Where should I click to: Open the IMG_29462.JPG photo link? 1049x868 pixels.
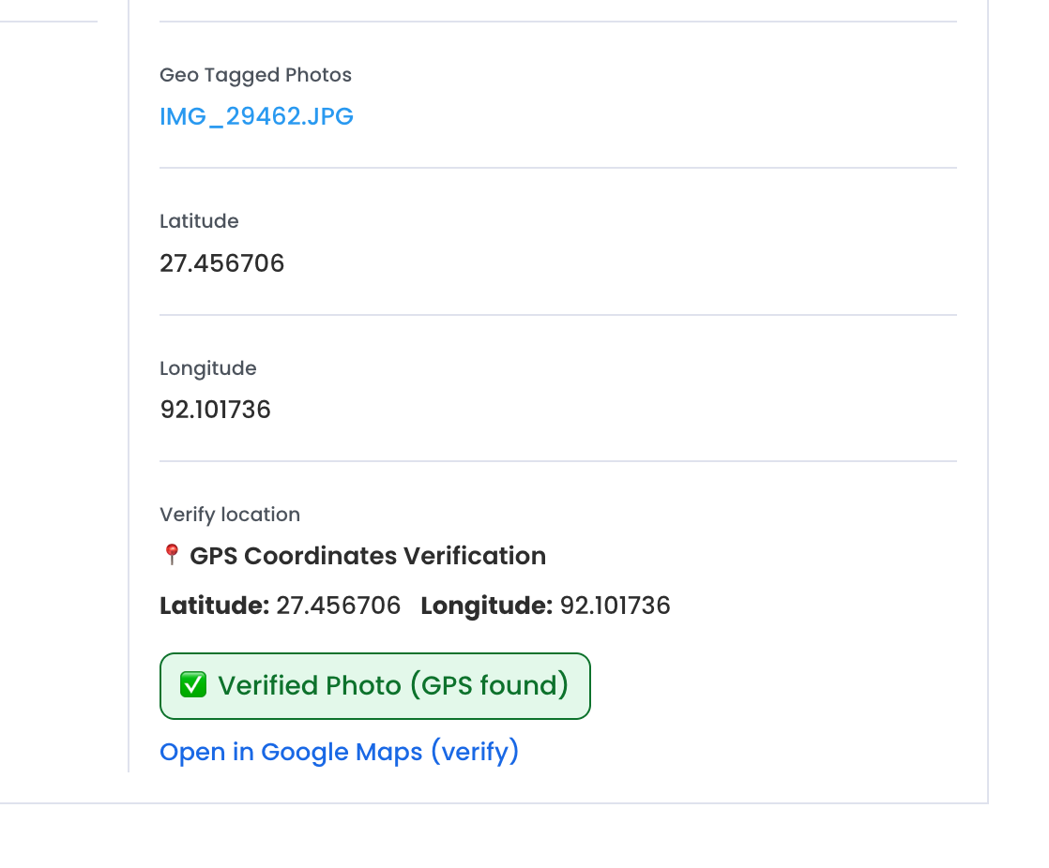[x=255, y=117]
